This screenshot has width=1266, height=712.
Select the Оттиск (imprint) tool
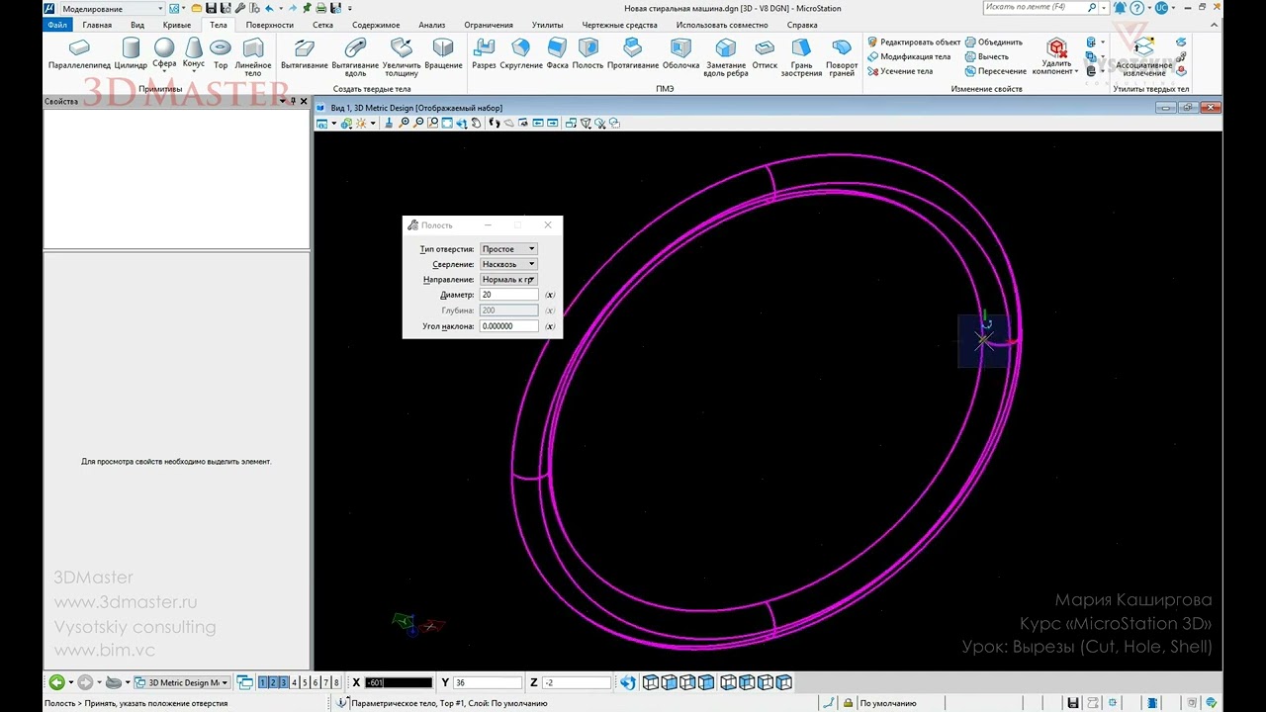coord(765,54)
